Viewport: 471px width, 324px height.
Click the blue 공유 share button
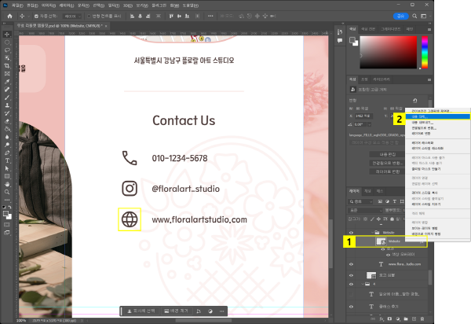(400, 16)
